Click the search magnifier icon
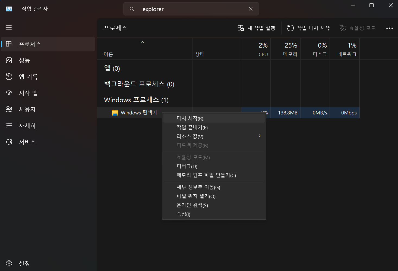This screenshot has width=398, height=271. click(132, 9)
